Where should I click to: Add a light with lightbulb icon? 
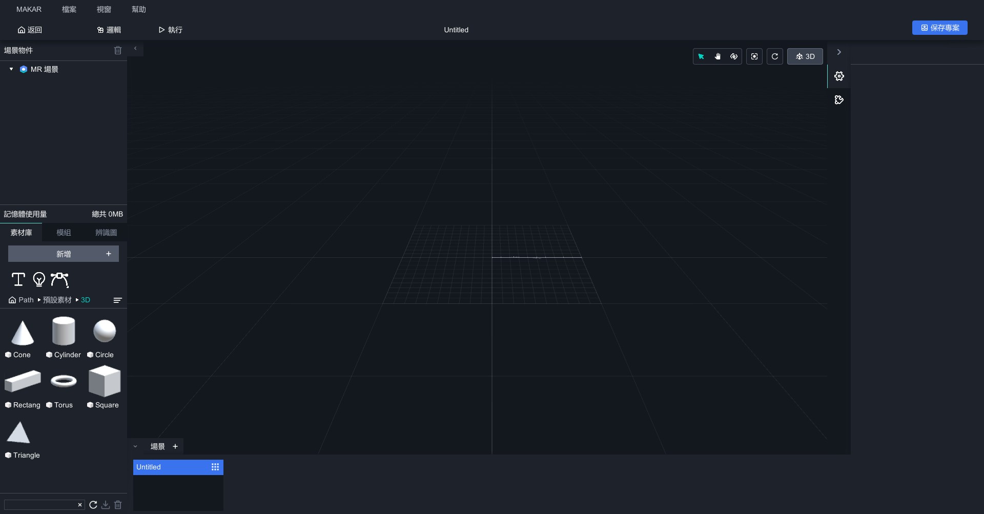point(39,279)
